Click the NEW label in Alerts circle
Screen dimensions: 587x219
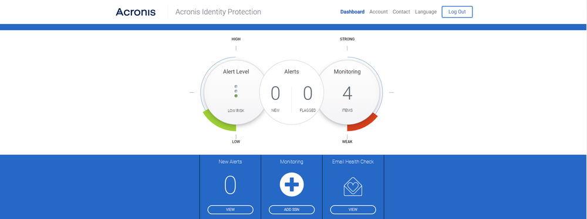[x=275, y=111]
